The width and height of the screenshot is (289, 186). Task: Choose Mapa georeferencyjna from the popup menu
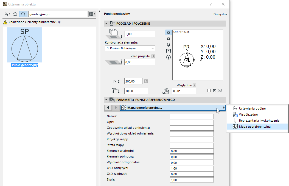[x=257, y=127]
